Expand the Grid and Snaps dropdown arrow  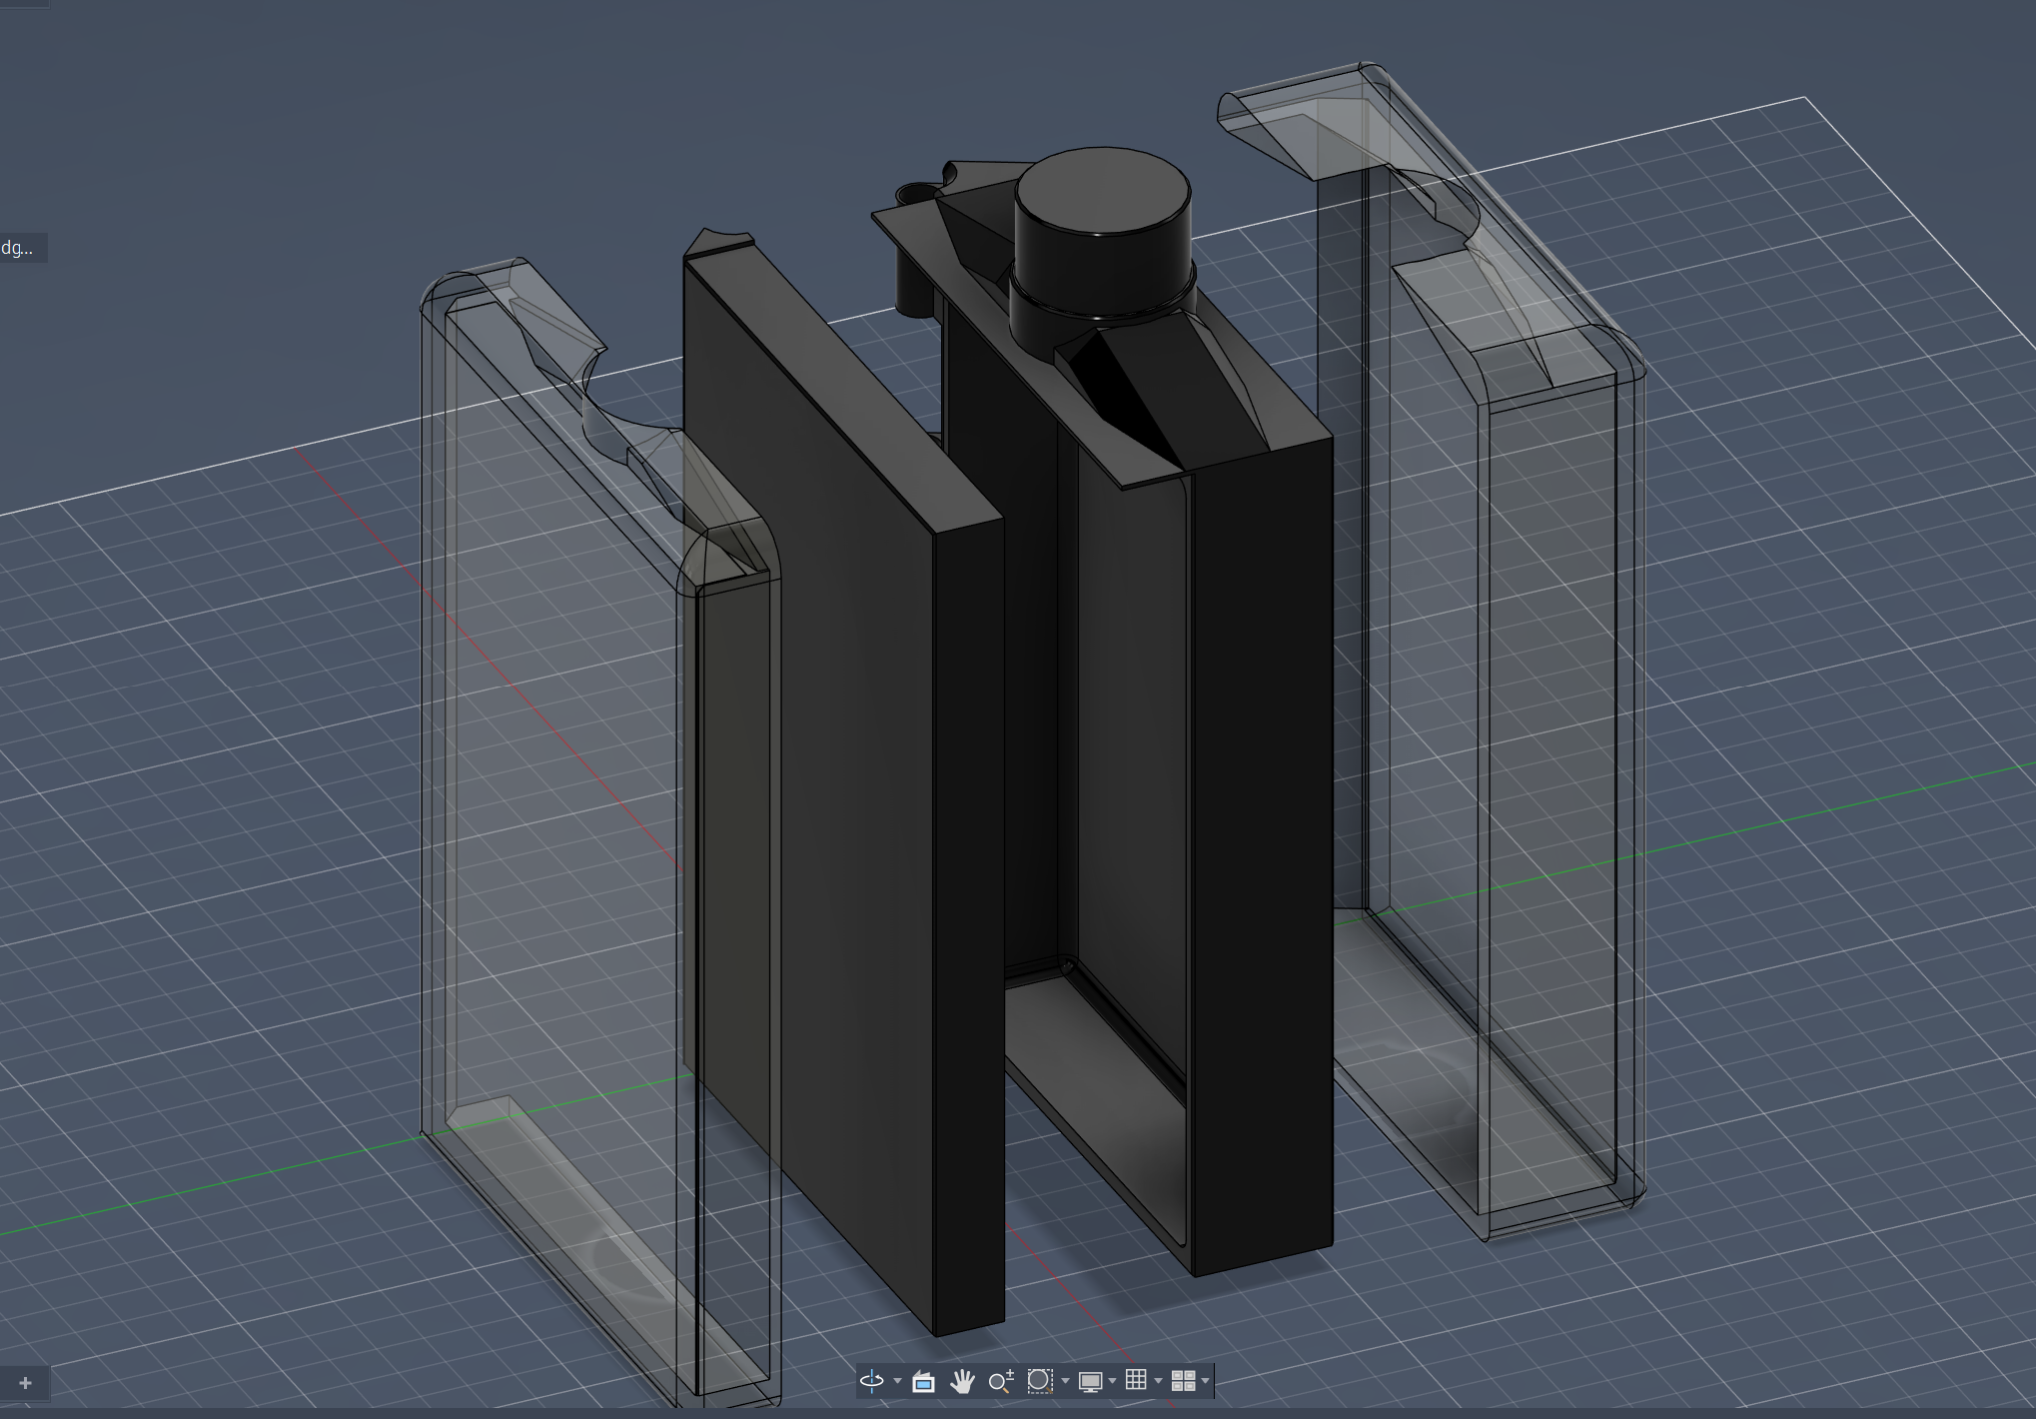click(x=1159, y=1382)
